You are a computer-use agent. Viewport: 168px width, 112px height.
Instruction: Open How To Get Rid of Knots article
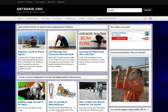click(58, 103)
